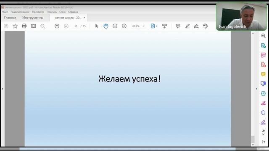Image resolution: width=269 pixels, height=151 pixels.
Task: Print the PDF using printer icon
Action: click(24, 26)
